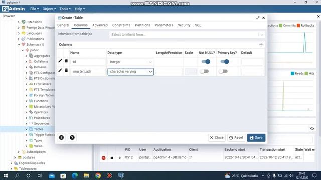Cancel active session with red X icon
This screenshot has height=180, width=321.
(x=104, y=158)
